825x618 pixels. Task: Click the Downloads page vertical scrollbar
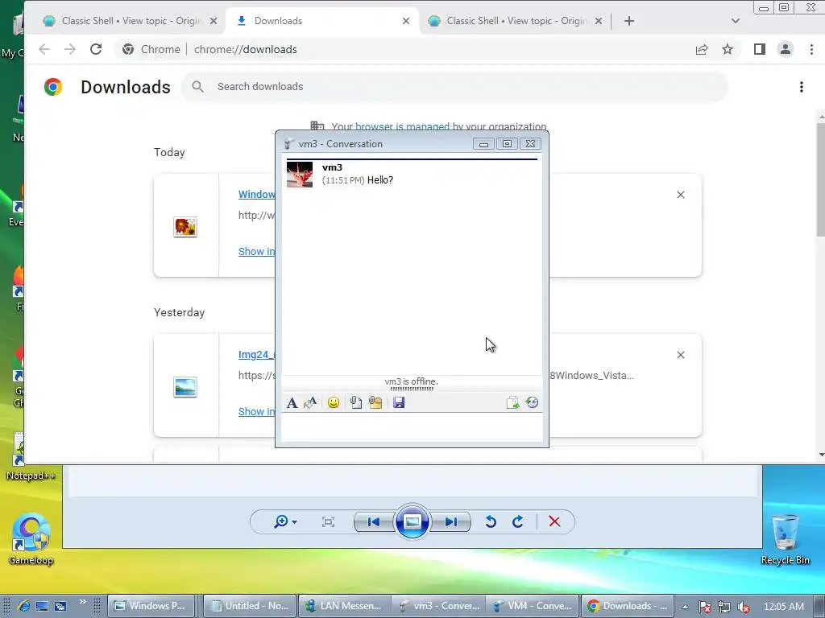[821, 179]
